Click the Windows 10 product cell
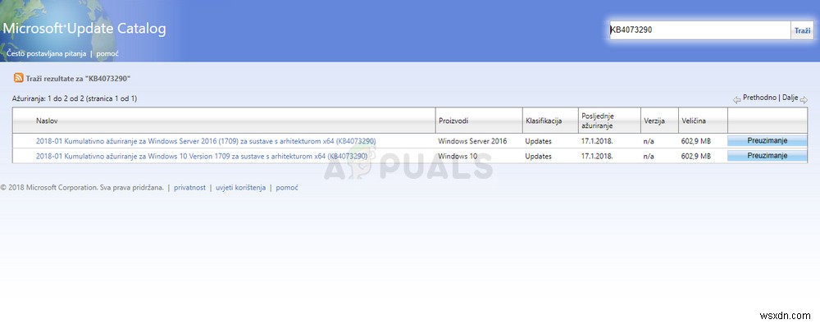 (458, 156)
